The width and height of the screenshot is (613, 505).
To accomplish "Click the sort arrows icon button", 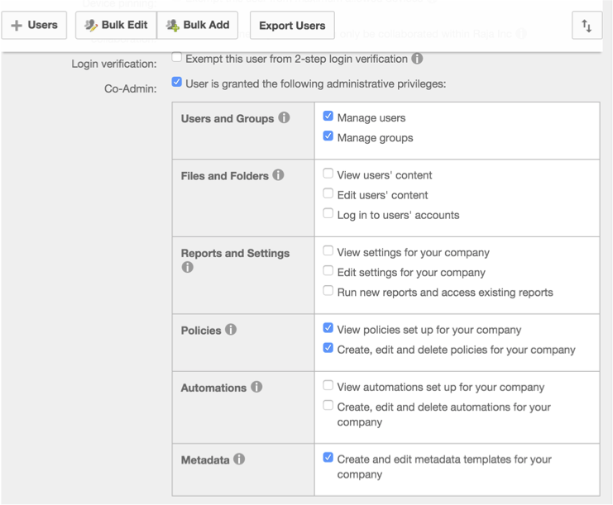I will [x=587, y=26].
